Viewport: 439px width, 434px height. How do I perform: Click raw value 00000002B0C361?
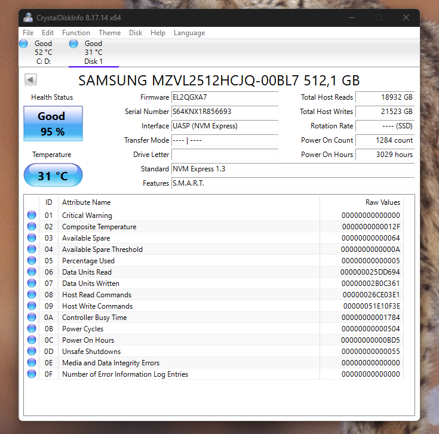pyautogui.click(x=370, y=284)
